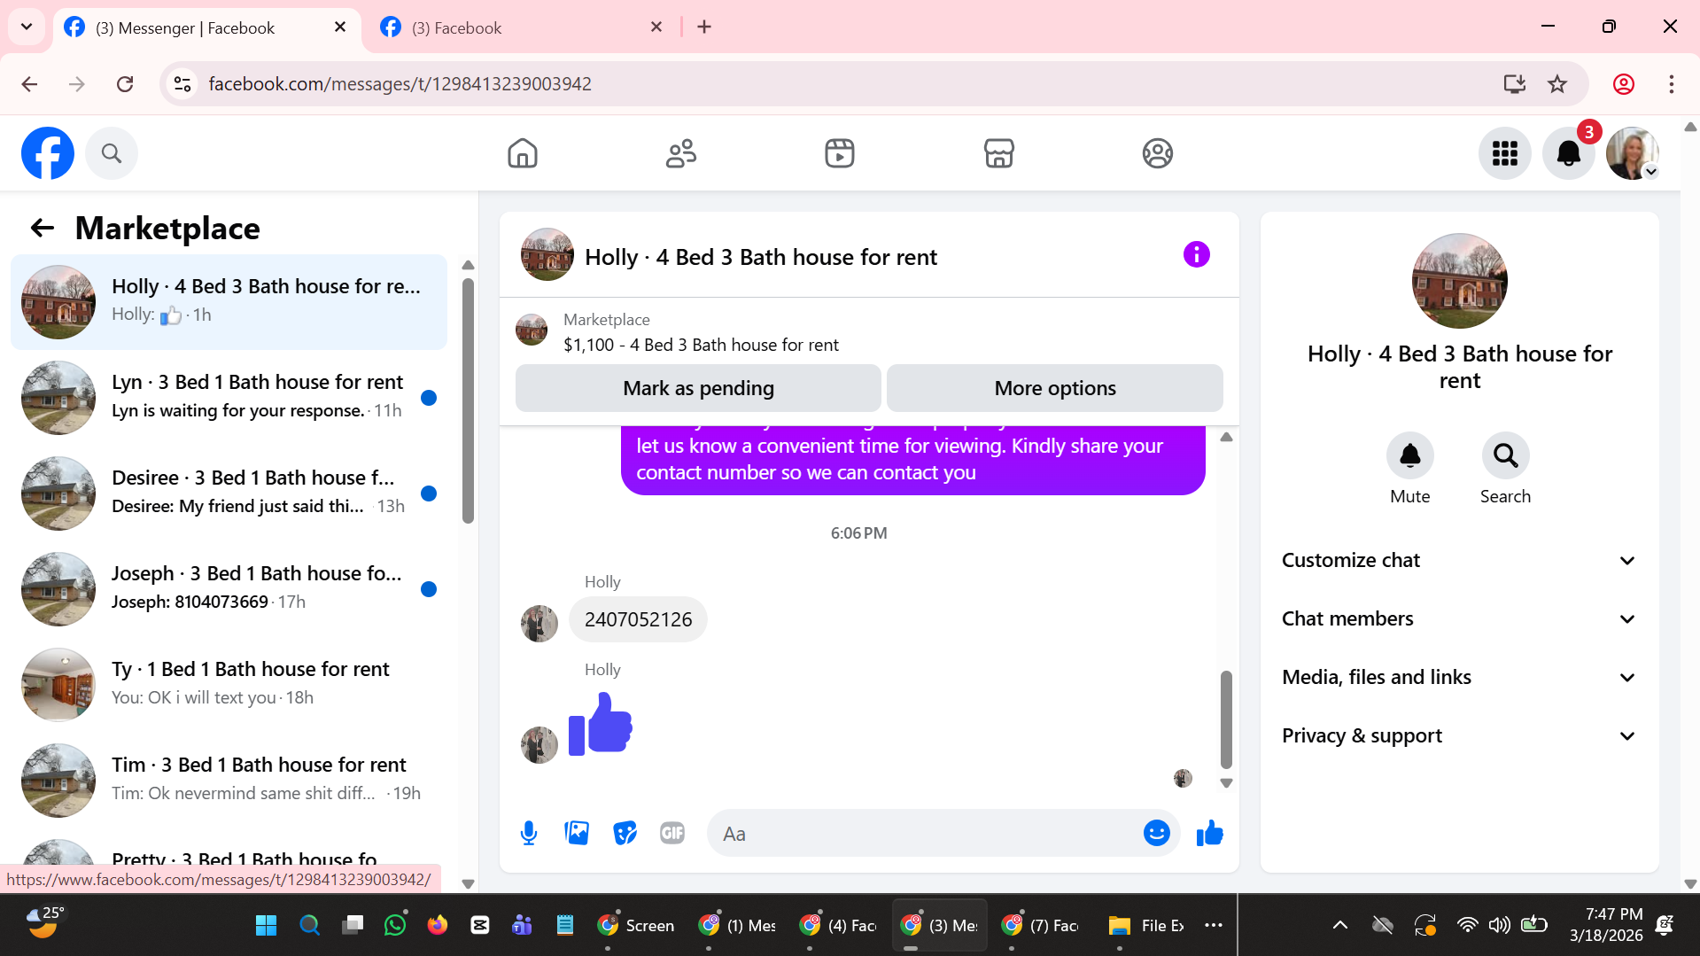Screen dimensions: 1700x956
Task: Open File Explorer from taskbar
Action: click(x=1145, y=925)
